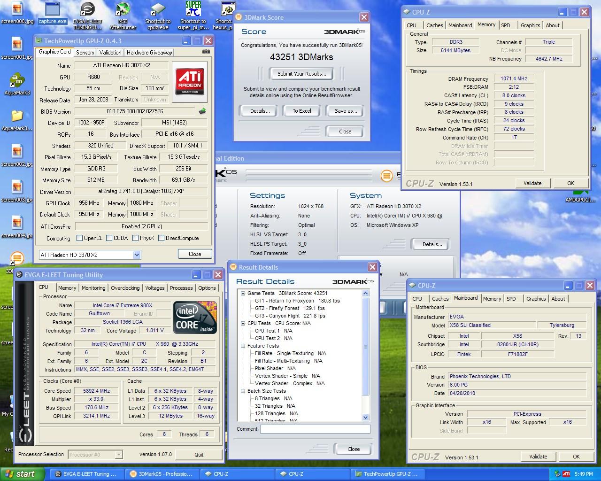Open the AquaMark3 folder icon

click(x=17, y=120)
